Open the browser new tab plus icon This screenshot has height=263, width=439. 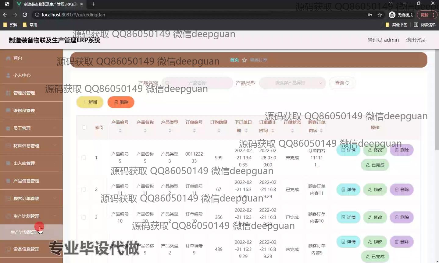tap(93, 4)
